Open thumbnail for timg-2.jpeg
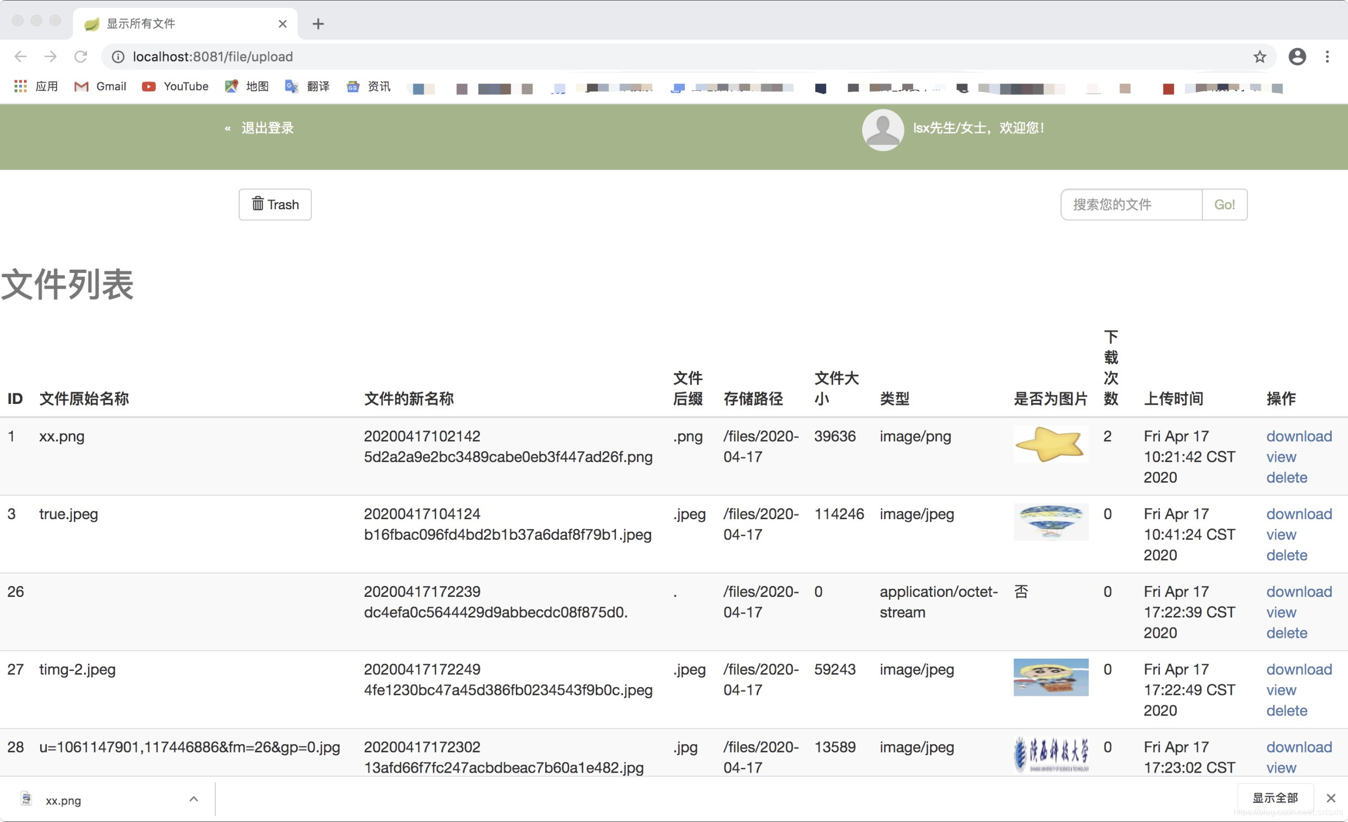Viewport: 1348px width, 822px height. (1050, 677)
